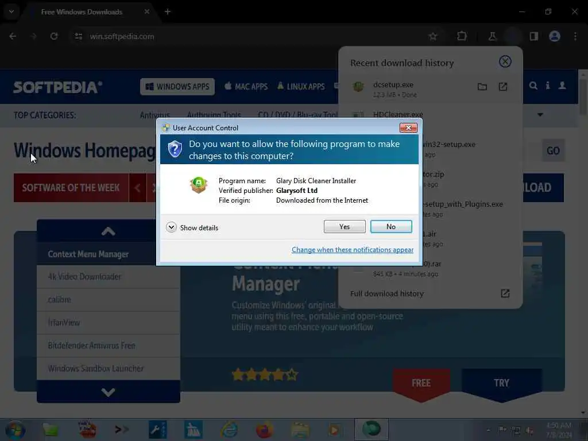
Task: Open dcsetup.exe download externally
Action: (x=503, y=87)
